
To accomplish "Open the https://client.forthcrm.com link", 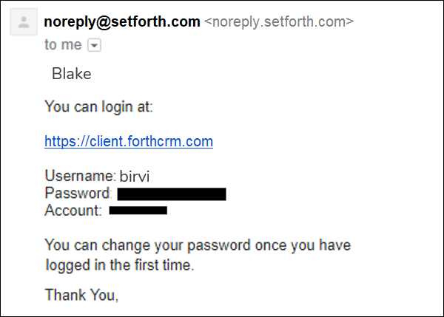I will pyautogui.click(x=129, y=141).
